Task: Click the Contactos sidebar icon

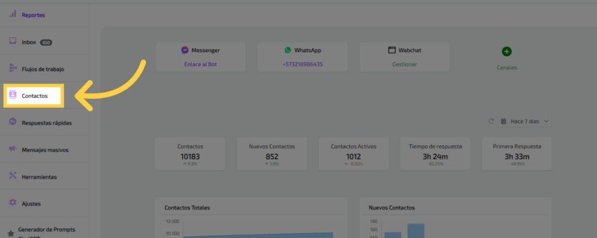Action: [13, 95]
